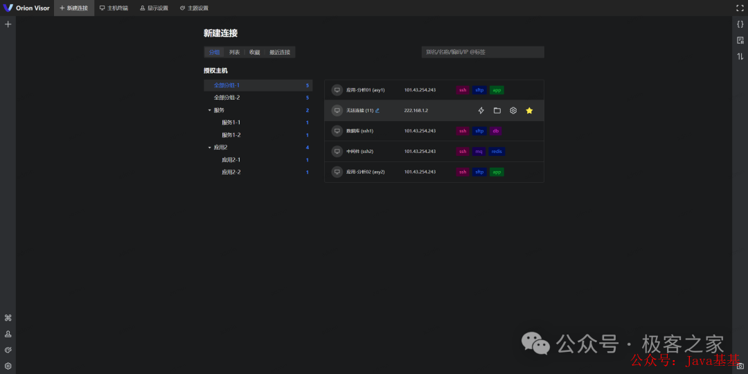The width and height of the screenshot is (748, 374).
Task: Open the transfer arrows icon in right sidebar
Action: (740, 56)
